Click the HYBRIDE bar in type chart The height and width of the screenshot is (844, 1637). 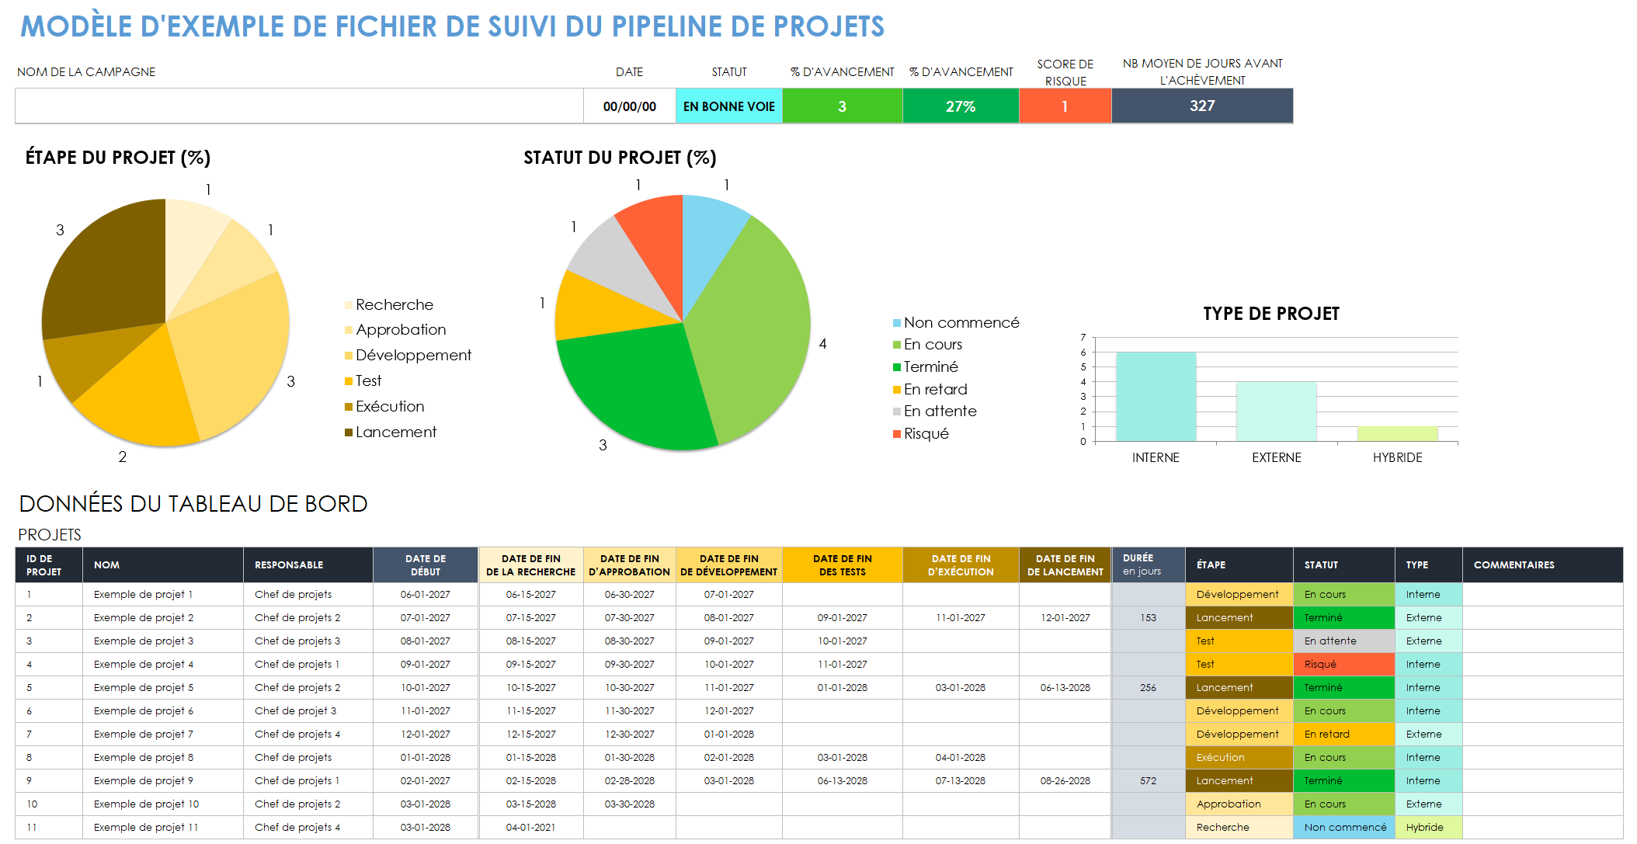[1397, 434]
